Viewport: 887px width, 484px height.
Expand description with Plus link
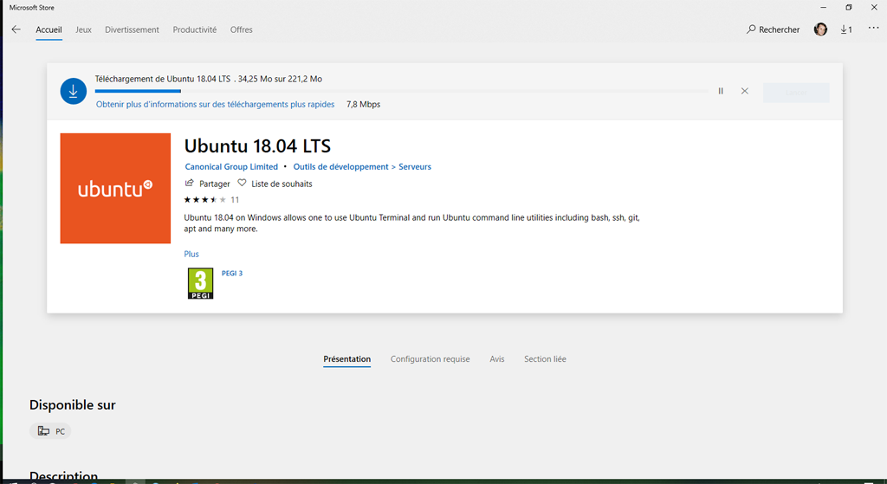pos(191,254)
